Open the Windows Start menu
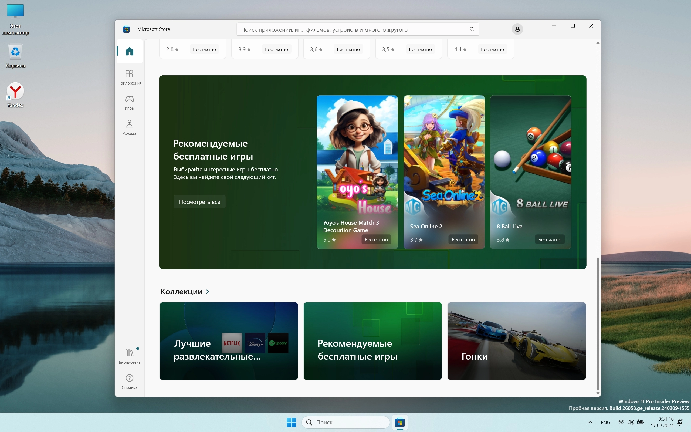This screenshot has width=691, height=432. tap(291, 422)
